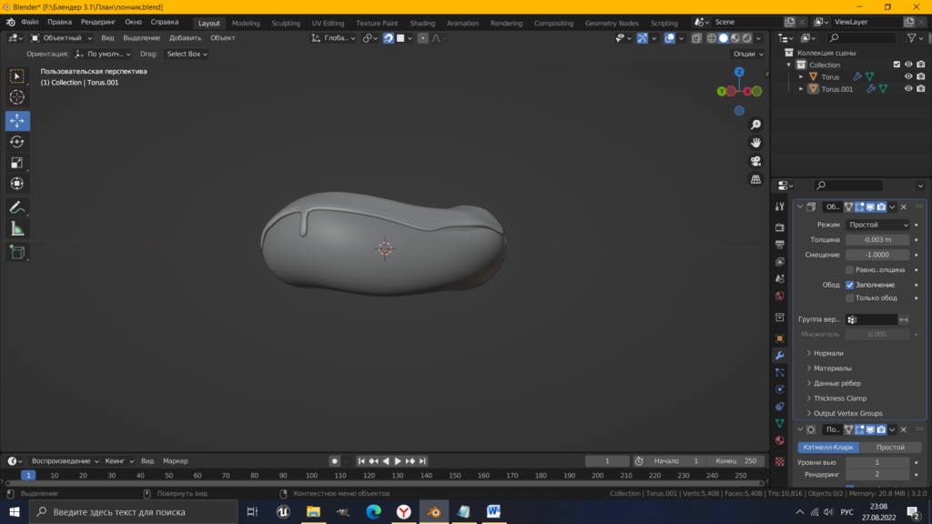932x524 pixels.
Task: Enable the 'Только обод' checkbox
Action: click(x=850, y=298)
